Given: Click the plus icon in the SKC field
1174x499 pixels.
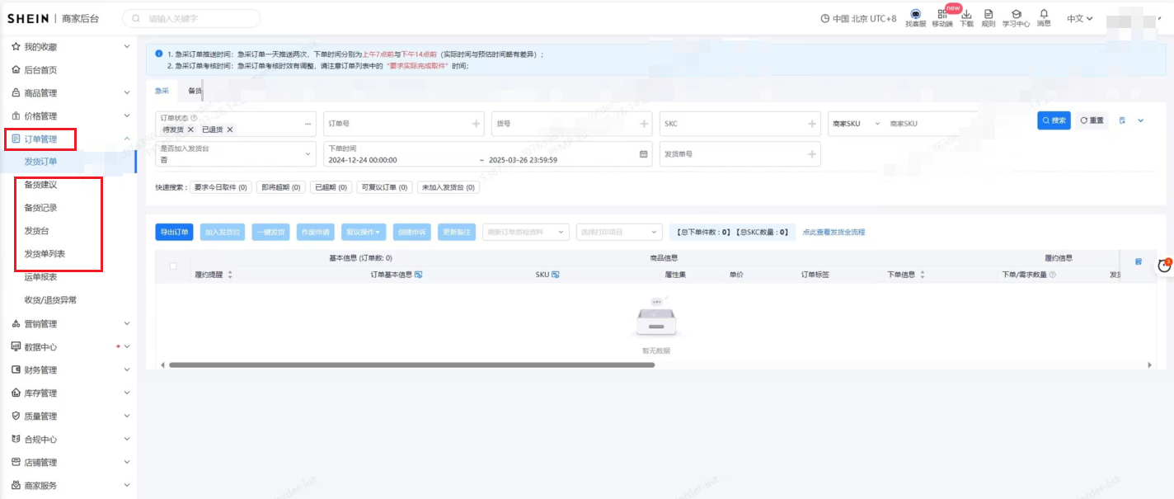Looking at the screenshot, I should click(813, 124).
